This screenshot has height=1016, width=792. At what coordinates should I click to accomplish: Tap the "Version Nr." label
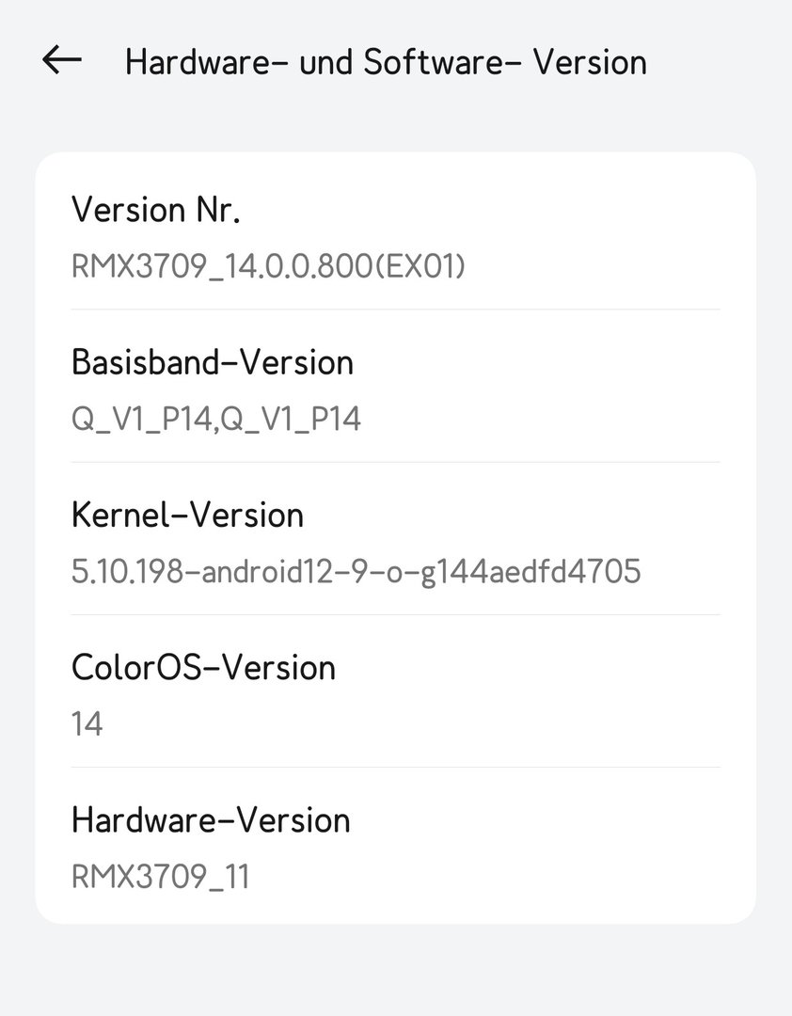click(x=156, y=210)
